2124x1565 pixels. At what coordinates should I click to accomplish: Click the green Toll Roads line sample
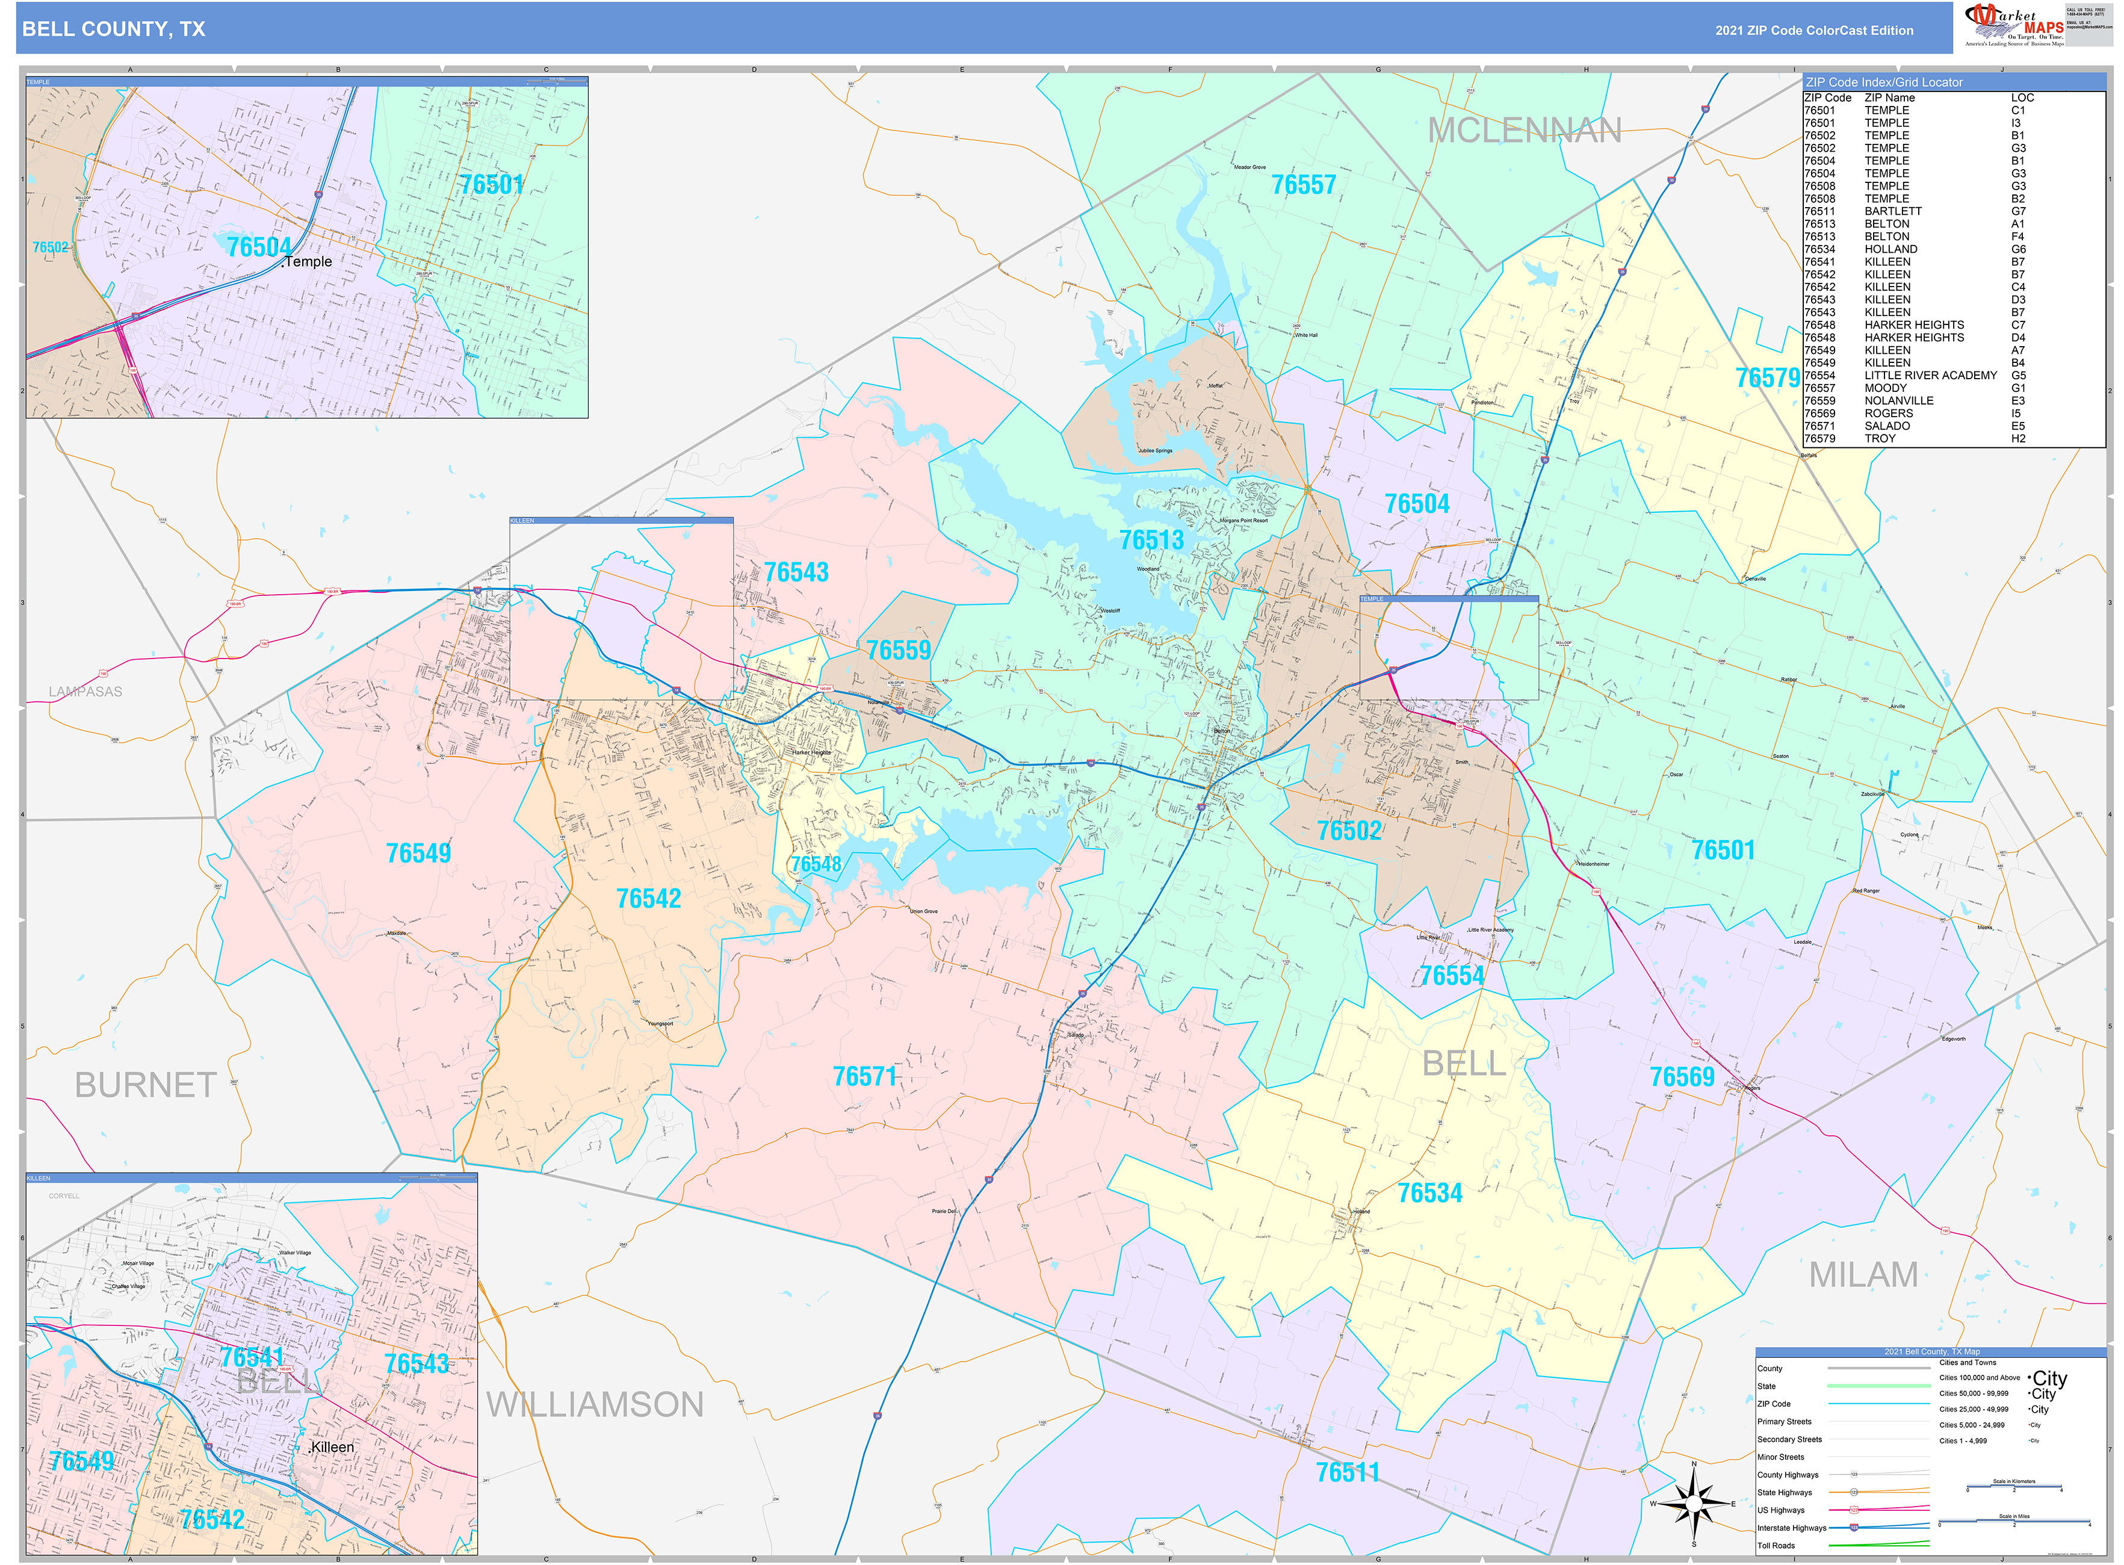(x=1880, y=1544)
